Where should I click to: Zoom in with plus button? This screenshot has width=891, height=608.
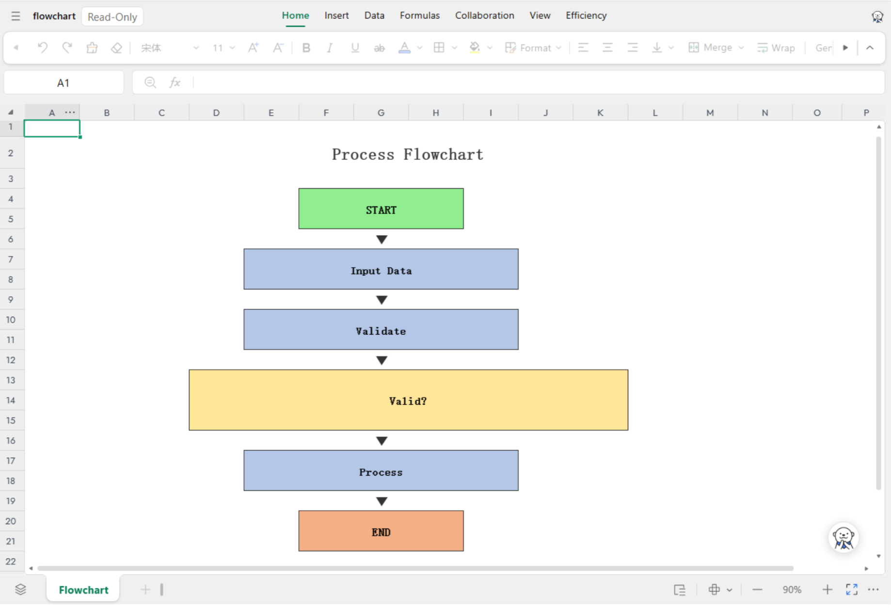827,590
